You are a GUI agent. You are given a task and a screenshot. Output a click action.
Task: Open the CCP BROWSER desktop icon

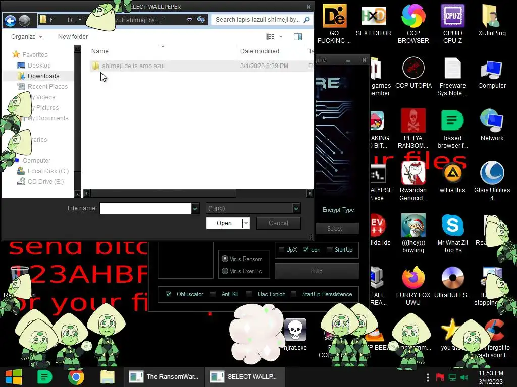click(x=413, y=24)
